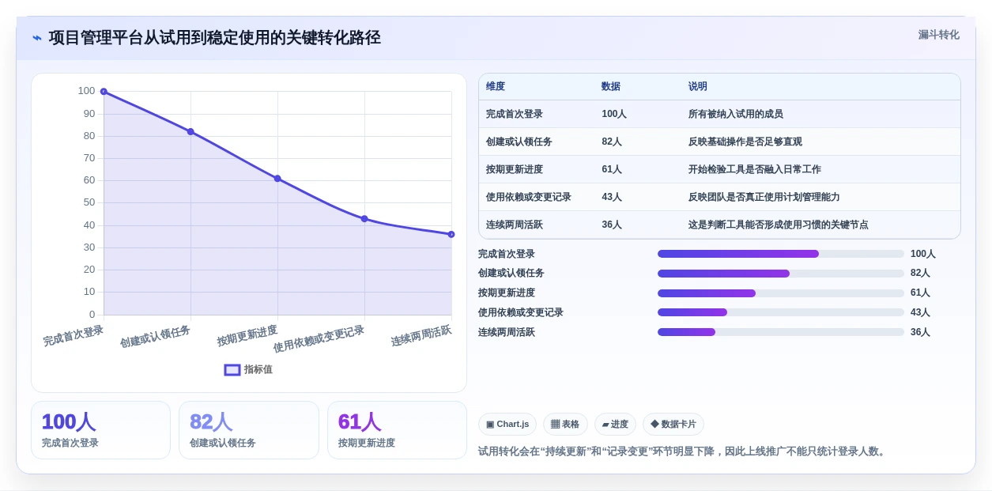Click the 说明 column header
This screenshot has width=992, height=491.
pos(698,86)
